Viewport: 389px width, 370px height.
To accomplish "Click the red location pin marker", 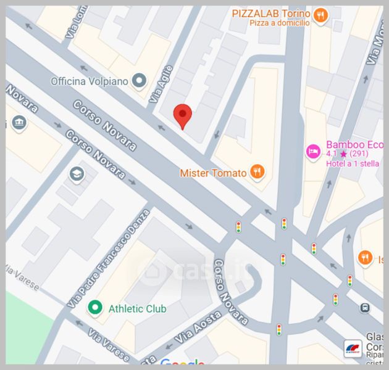I will pyautogui.click(x=183, y=117).
